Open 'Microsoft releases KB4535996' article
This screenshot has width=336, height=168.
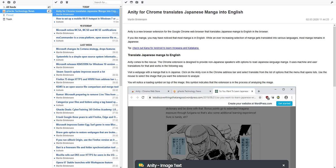tap(86, 66)
